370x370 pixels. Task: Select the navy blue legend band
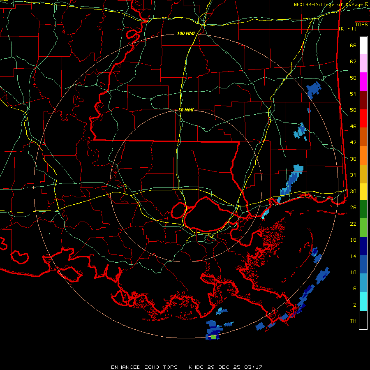(363, 246)
